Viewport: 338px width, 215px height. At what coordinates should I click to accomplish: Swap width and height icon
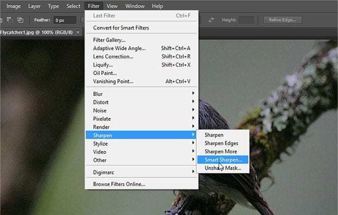211,20
